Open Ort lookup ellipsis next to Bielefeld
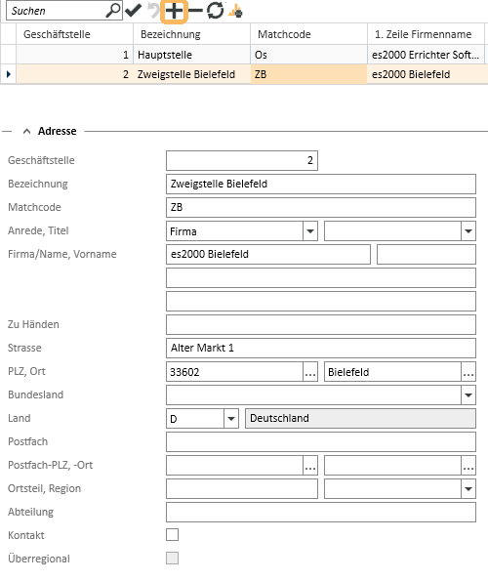Viewport: 488px width, 581px height. point(468,372)
